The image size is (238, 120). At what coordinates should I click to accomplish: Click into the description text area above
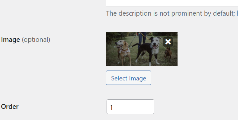point(172,3)
